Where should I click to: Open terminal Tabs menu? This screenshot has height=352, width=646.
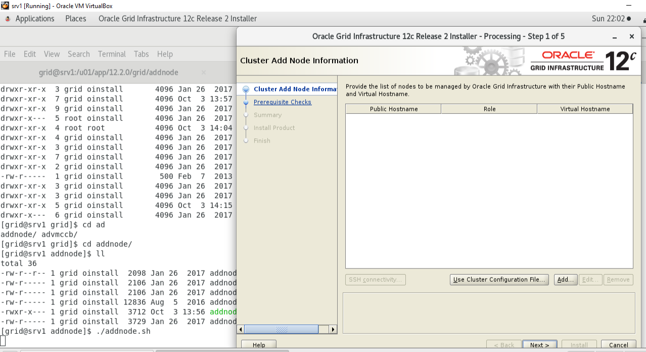pos(142,54)
